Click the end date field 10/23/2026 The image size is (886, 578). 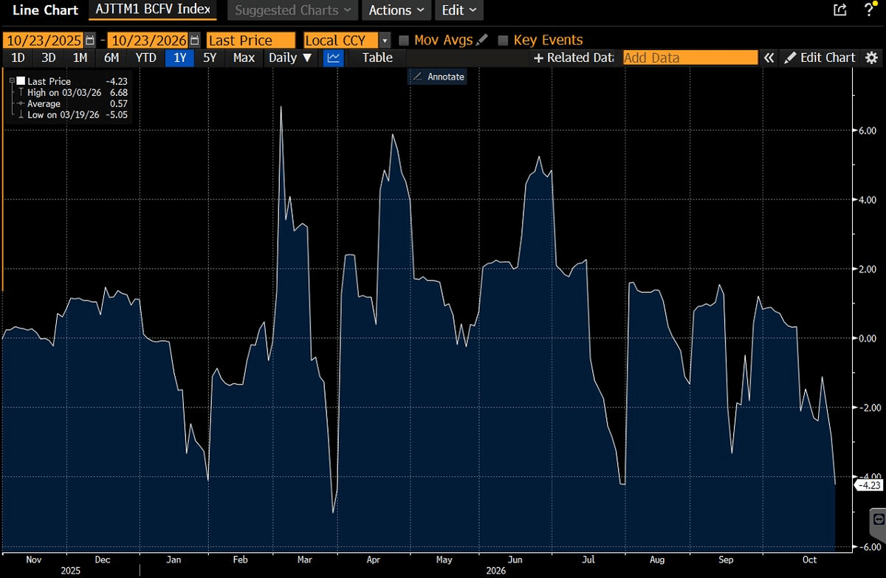click(x=148, y=40)
